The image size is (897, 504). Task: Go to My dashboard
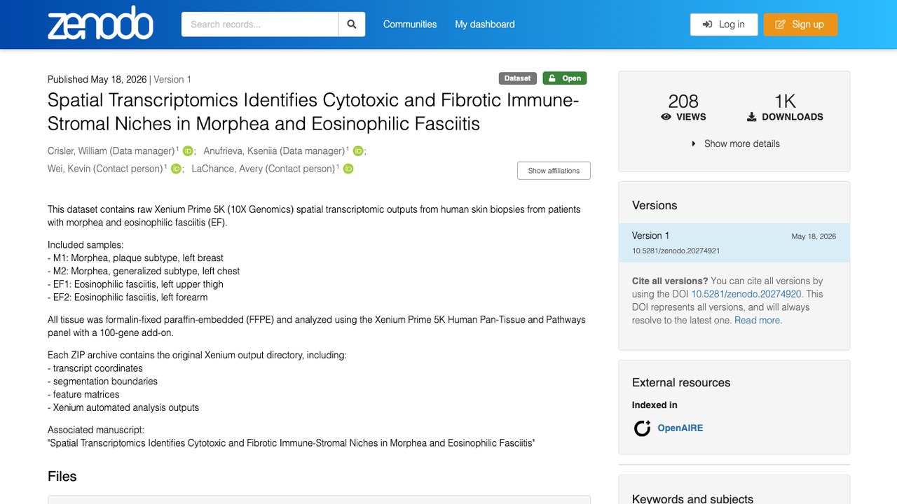click(x=485, y=24)
